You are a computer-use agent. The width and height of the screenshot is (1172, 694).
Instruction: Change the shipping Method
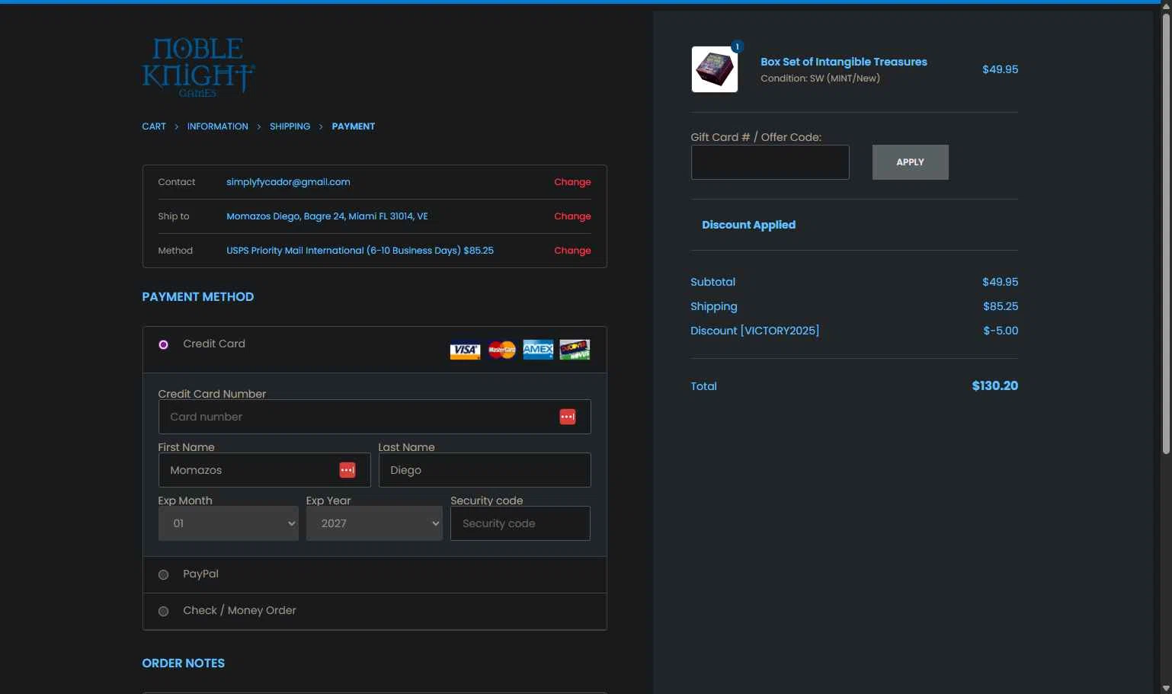click(x=572, y=251)
